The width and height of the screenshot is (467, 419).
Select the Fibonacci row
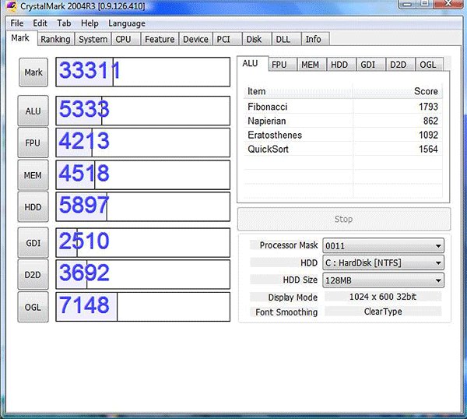pos(343,107)
